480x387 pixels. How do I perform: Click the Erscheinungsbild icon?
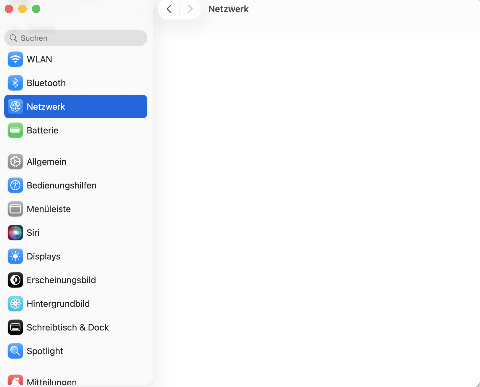pyautogui.click(x=15, y=280)
